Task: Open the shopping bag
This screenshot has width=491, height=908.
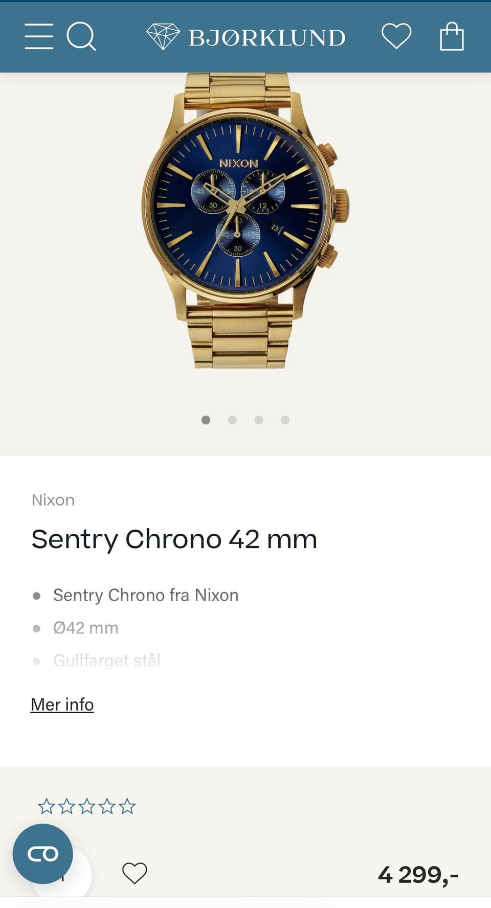Action: point(452,36)
